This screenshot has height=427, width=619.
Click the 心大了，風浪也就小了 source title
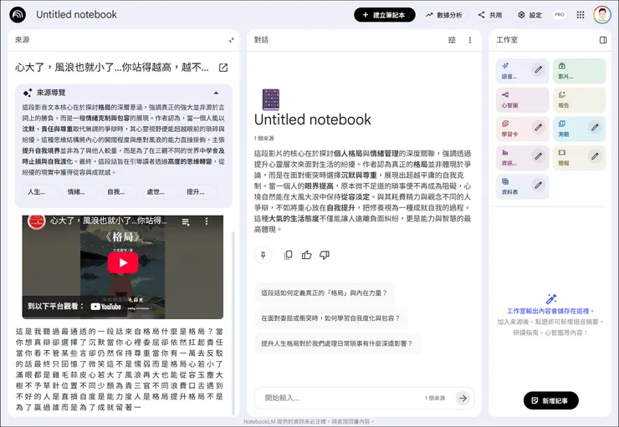tap(112, 68)
